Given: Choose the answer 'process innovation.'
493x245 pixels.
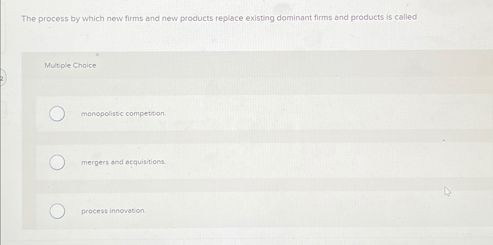Looking at the screenshot, I should point(113,211).
